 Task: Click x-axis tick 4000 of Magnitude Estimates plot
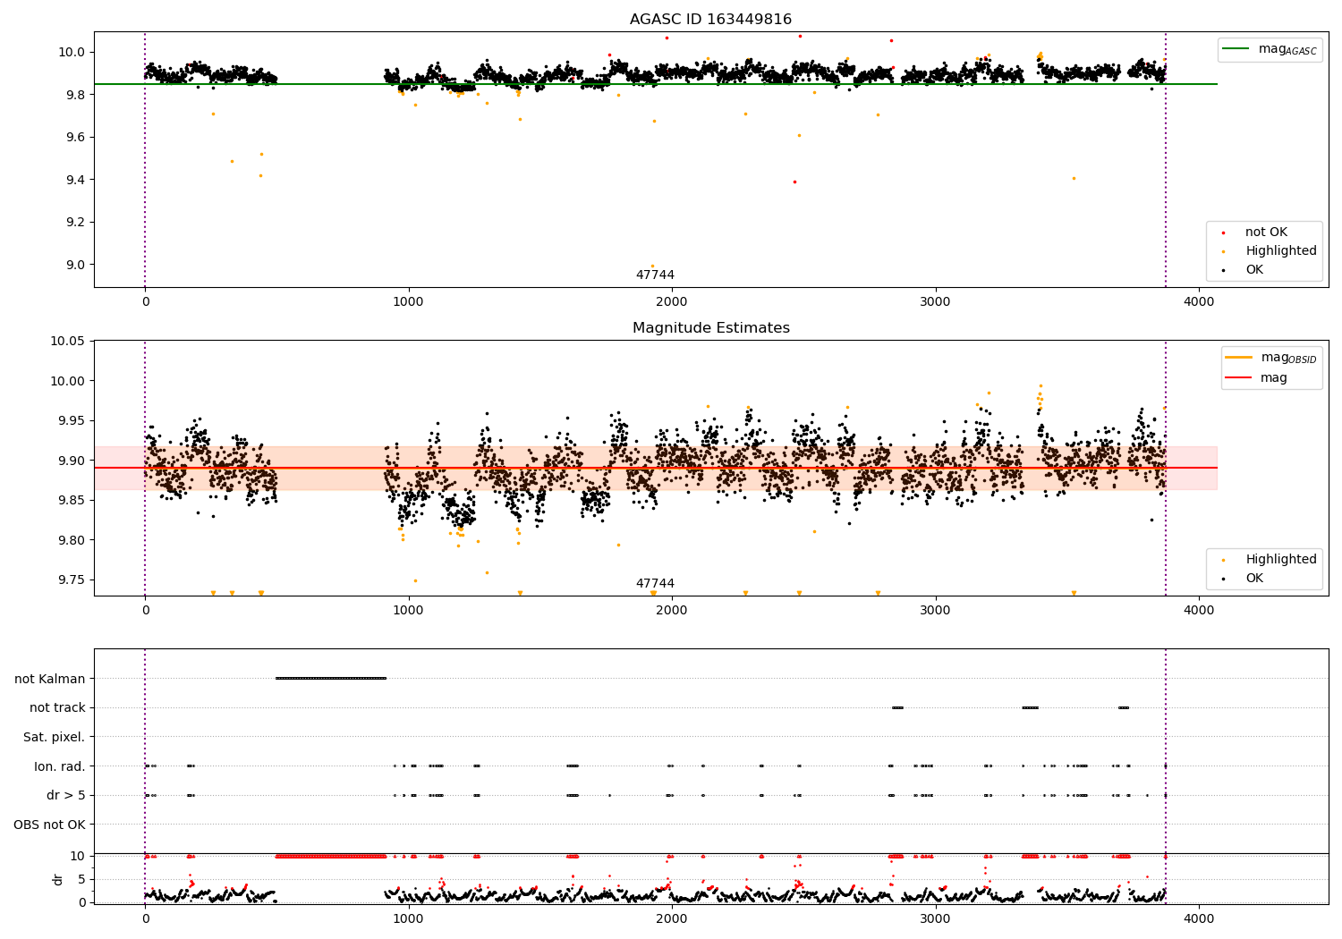pos(1200,610)
